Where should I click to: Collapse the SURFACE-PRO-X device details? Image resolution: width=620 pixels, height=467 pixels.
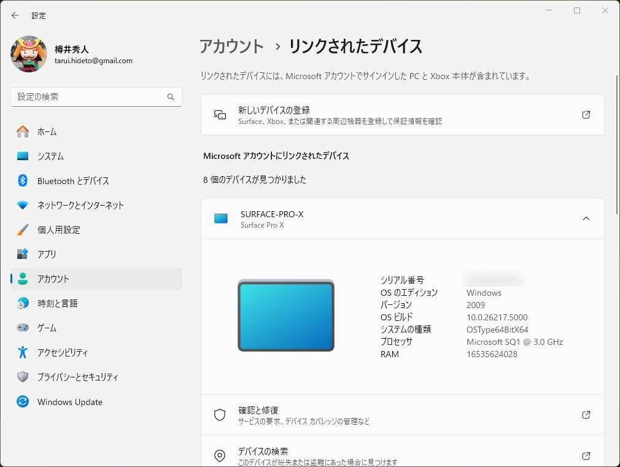coord(586,218)
